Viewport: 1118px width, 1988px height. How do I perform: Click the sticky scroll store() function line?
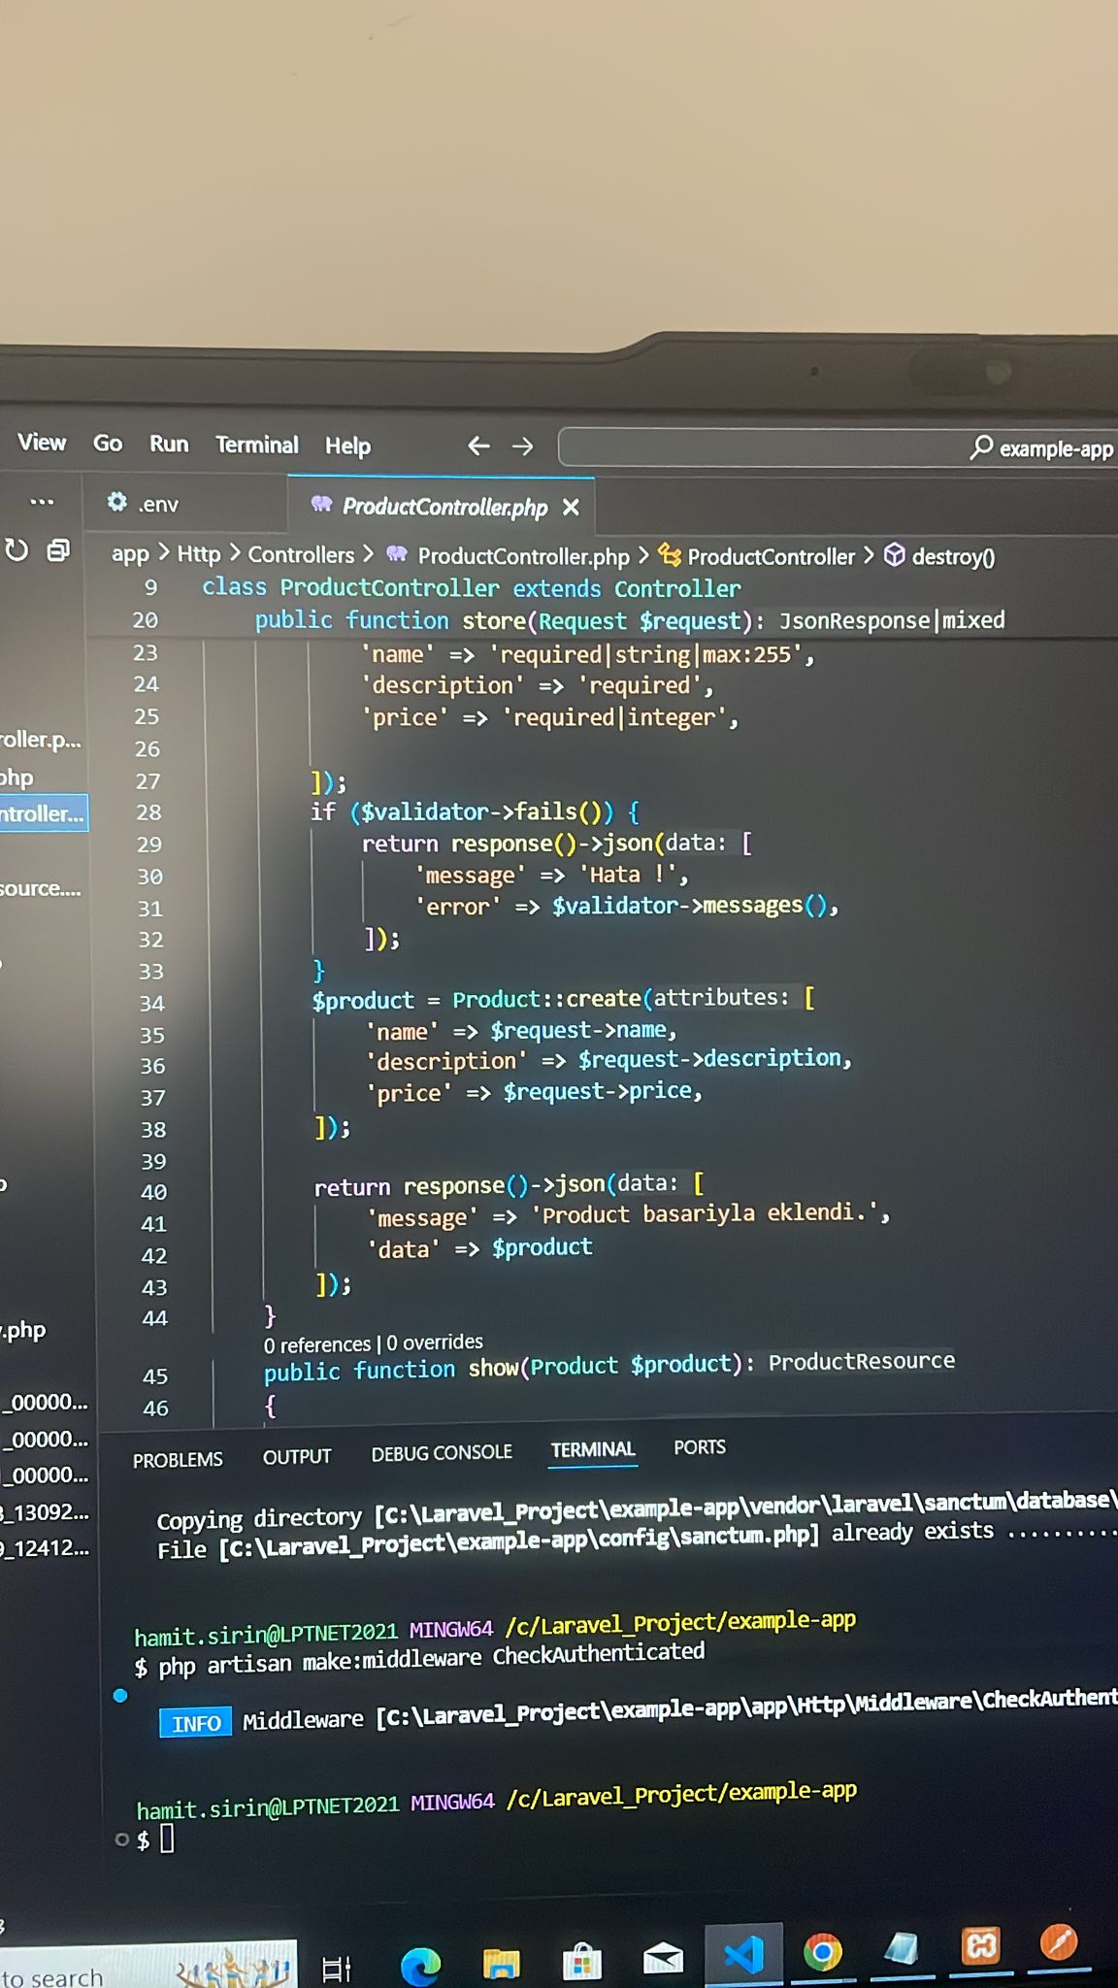click(x=630, y=620)
